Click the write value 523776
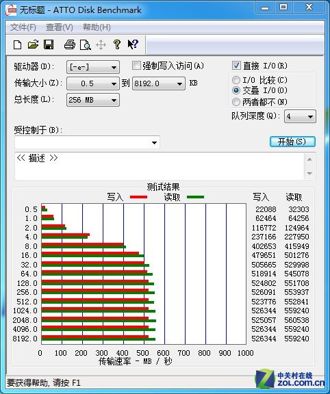Image resolution: width=330 pixels, height=394 pixels. click(x=264, y=301)
